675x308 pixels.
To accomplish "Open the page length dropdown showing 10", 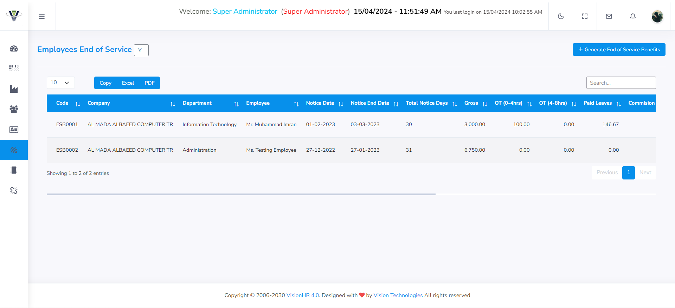I will pos(60,83).
